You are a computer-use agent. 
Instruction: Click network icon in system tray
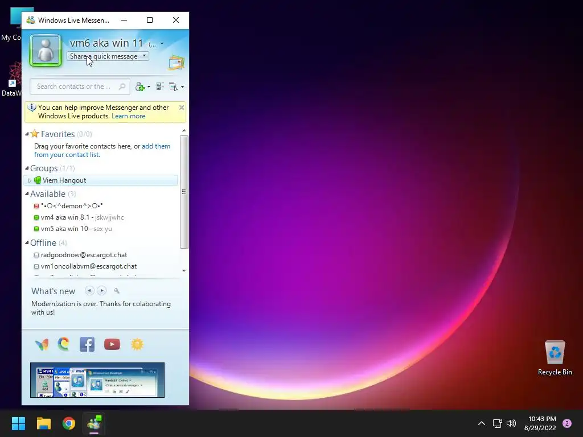pos(498,423)
